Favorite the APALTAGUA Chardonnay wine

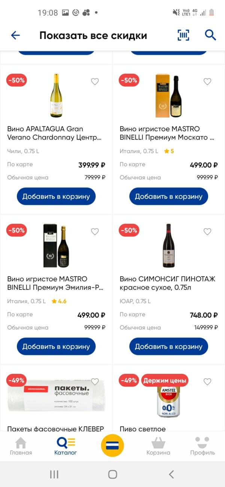95,81
